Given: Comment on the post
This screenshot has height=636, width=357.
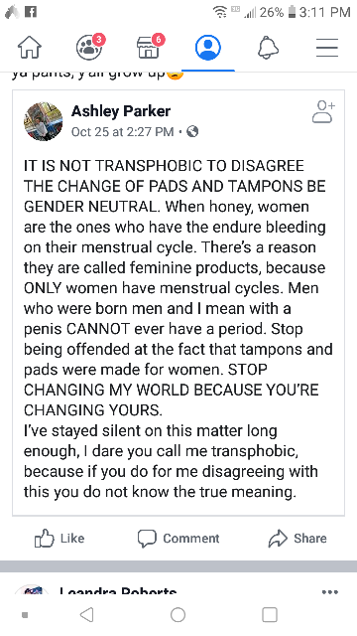Looking at the screenshot, I should 178,539.
